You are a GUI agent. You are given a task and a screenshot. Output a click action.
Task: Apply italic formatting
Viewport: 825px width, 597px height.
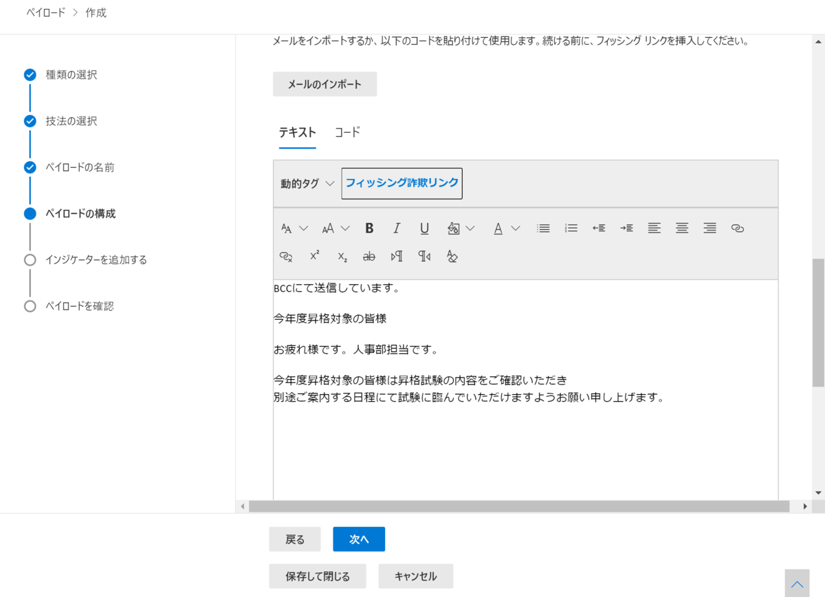[x=397, y=228]
